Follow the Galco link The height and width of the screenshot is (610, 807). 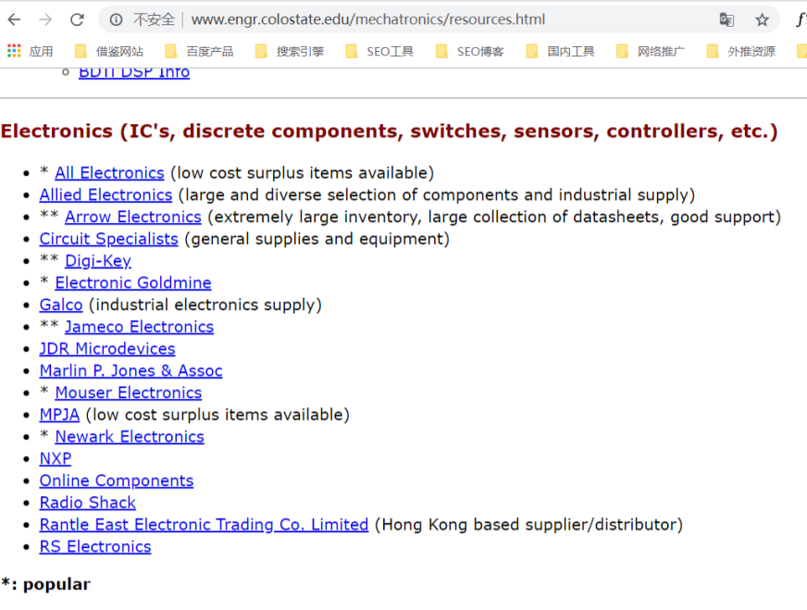61,305
